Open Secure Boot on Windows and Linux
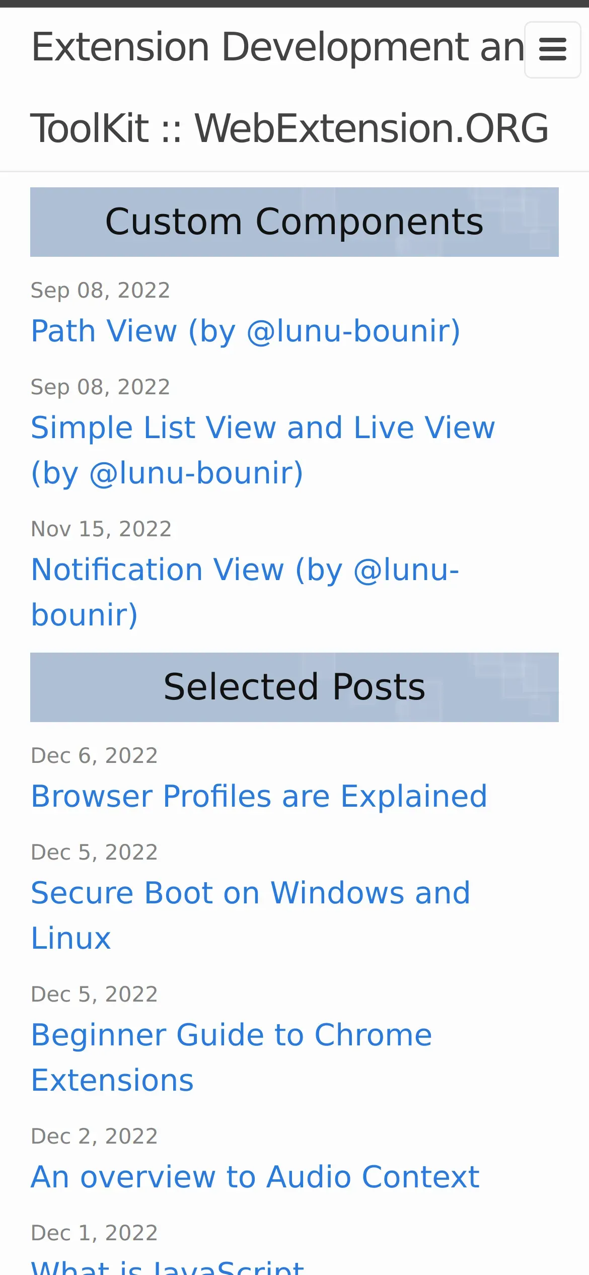Image resolution: width=589 pixels, height=1275 pixels. pyautogui.click(x=250, y=915)
